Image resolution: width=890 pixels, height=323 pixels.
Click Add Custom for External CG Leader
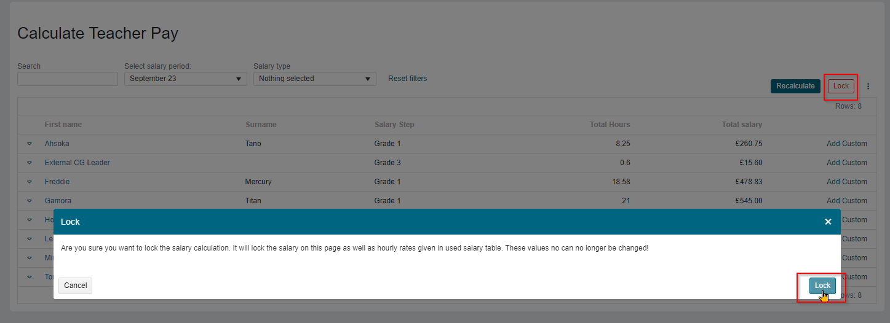tap(847, 163)
